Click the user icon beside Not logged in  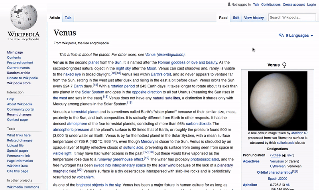(228, 5)
